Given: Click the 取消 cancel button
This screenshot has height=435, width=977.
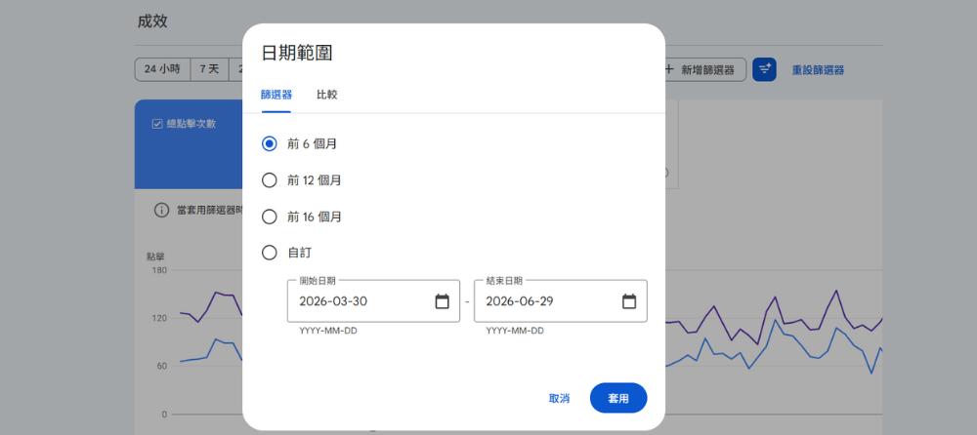Looking at the screenshot, I should coord(559,398).
